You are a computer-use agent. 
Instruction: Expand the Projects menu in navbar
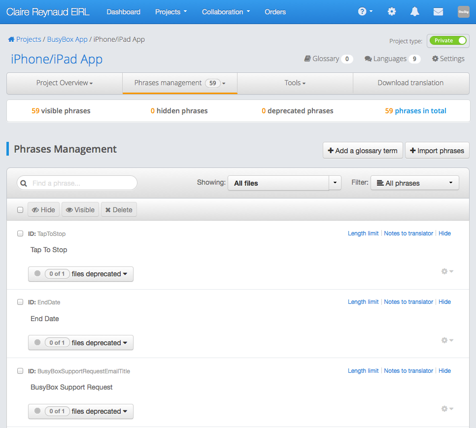171,12
